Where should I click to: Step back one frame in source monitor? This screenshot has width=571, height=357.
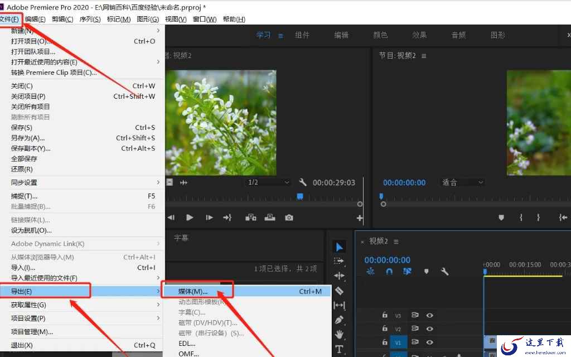pos(171,218)
